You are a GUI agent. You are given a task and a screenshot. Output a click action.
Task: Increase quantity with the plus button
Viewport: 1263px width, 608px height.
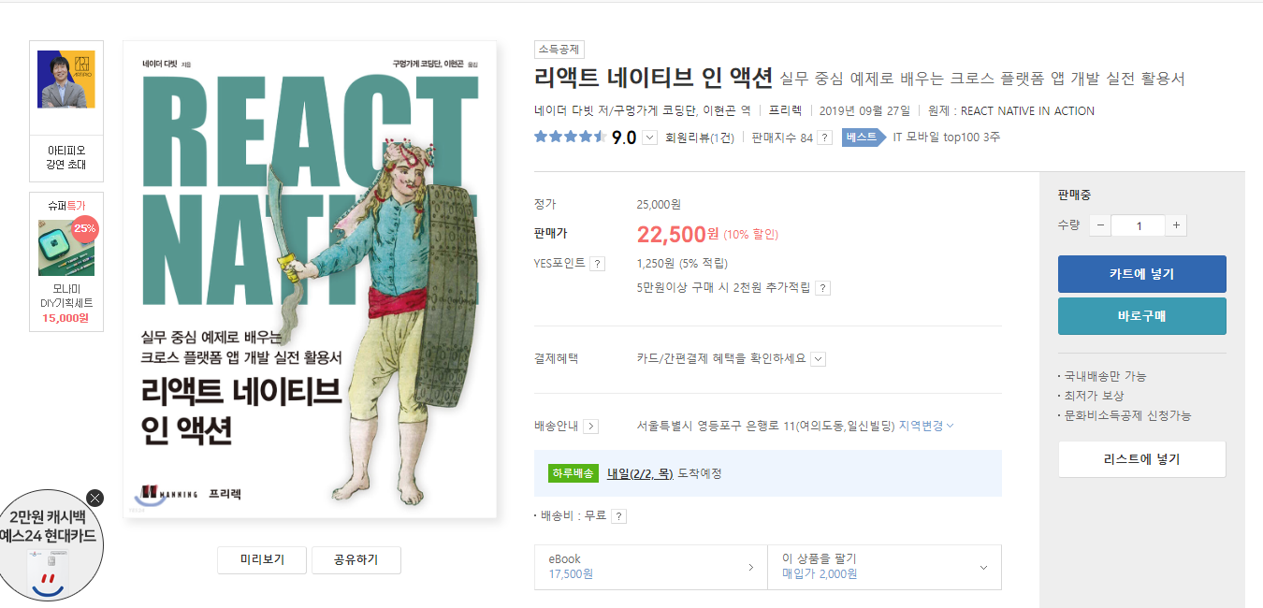(x=1176, y=225)
